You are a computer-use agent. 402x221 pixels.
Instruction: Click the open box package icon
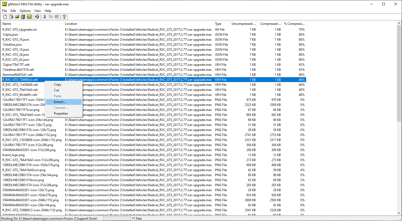[x=37, y=17]
